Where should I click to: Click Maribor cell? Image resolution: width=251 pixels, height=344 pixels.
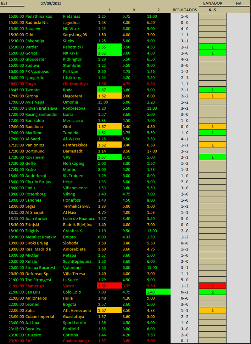70,169
